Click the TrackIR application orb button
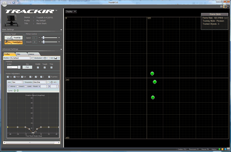Image resolution: width=231 pixels, height=152 pixels. coord(5,4)
